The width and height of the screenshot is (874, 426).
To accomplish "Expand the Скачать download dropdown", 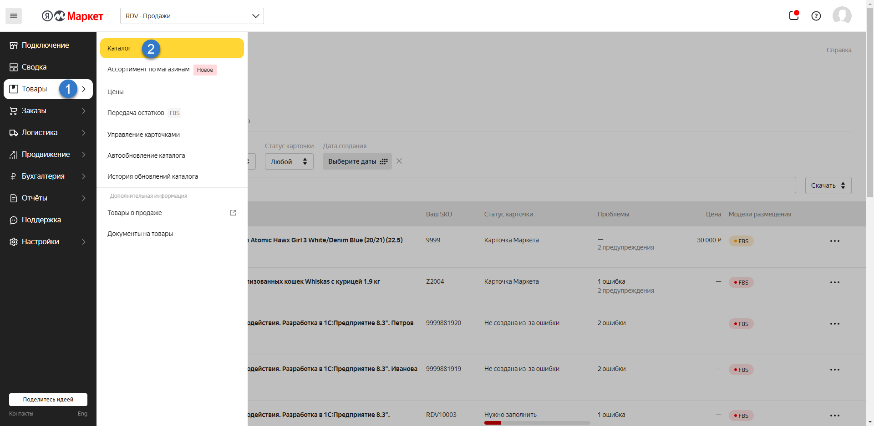I will pyautogui.click(x=828, y=185).
